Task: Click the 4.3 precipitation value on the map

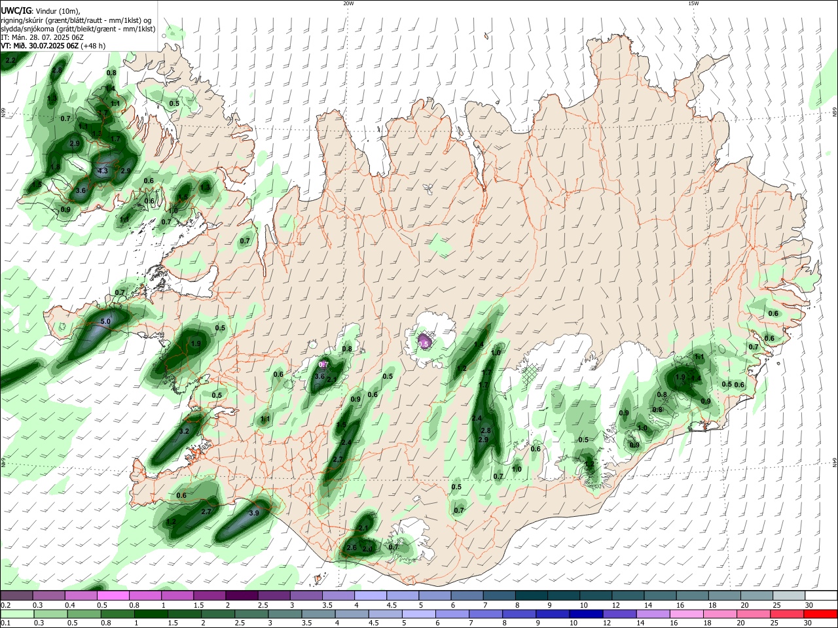Action: [103, 171]
